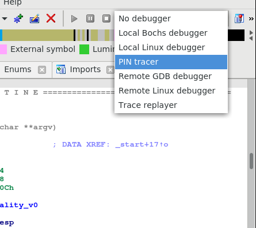Screen dimensions: 256x228
Task: Click the 'char **argv)' text
Action: [28, 128]
